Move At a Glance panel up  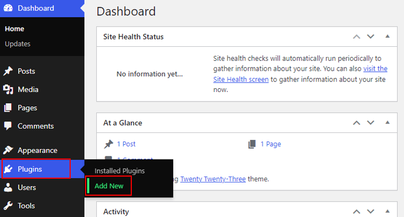point(357,123)
